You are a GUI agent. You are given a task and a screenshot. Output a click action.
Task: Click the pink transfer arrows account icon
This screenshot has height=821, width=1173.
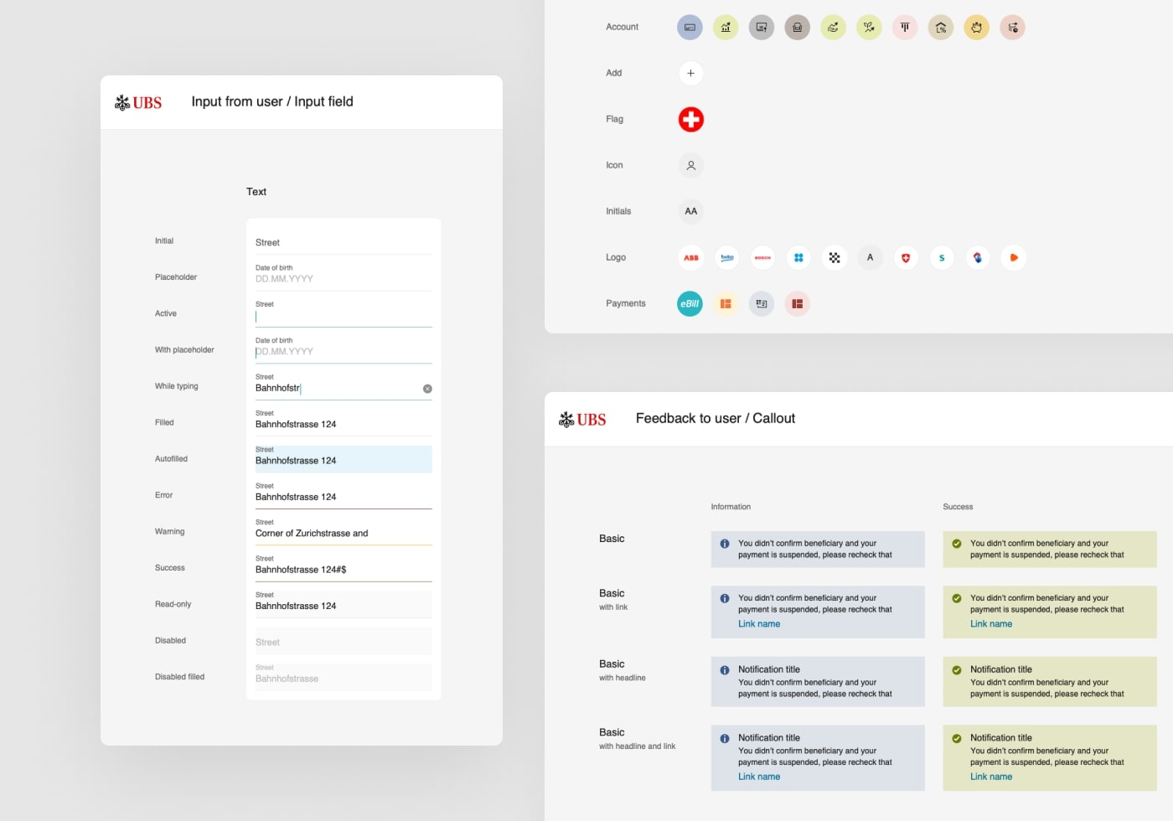[x=1012, y=27]
